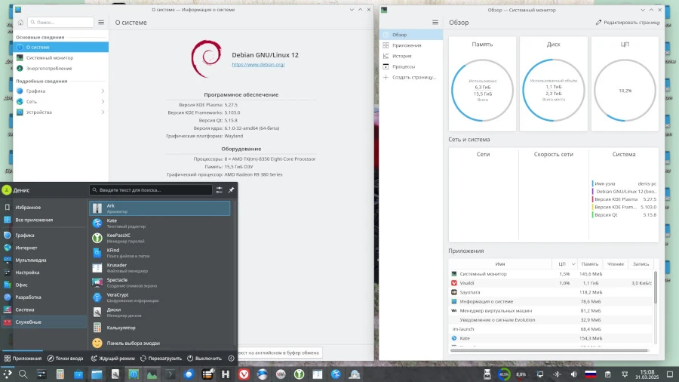The width and height of the screenshot is (679, 382).
Task: Open Графика category in launcher
Action: [43, 236]
